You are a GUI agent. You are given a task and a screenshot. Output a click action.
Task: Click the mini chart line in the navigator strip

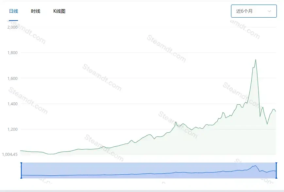[x=147, y=173]
